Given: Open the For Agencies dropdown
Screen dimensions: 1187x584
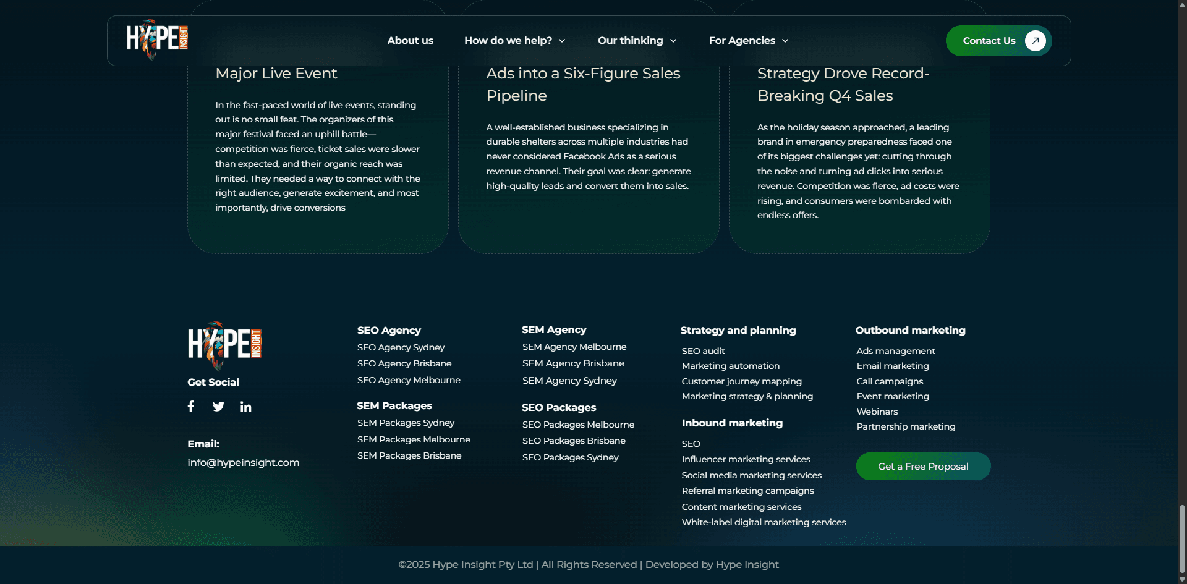Looking at the screenshot, I should [748, 41].
